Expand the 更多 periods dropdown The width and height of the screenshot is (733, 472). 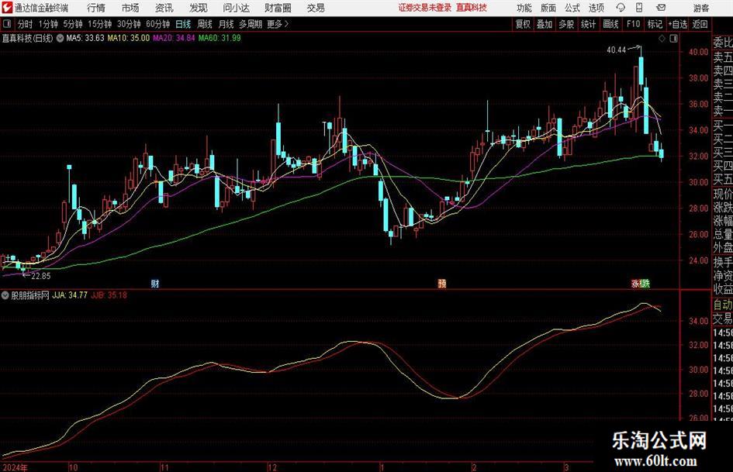(278, 24)
